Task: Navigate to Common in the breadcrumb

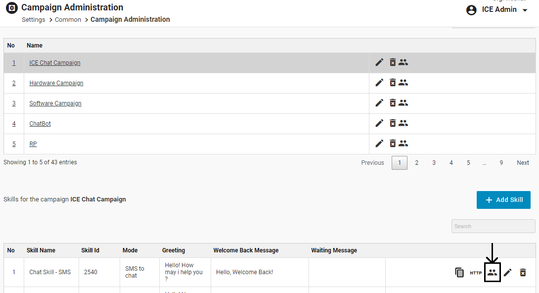Action: click(x=68, y=20)
